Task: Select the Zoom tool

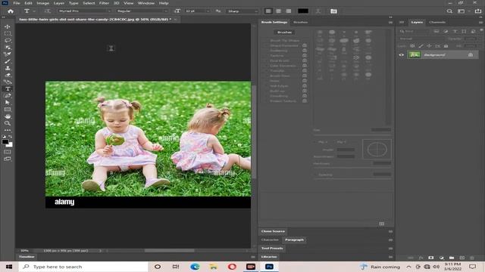Action: tap(8, 123)
